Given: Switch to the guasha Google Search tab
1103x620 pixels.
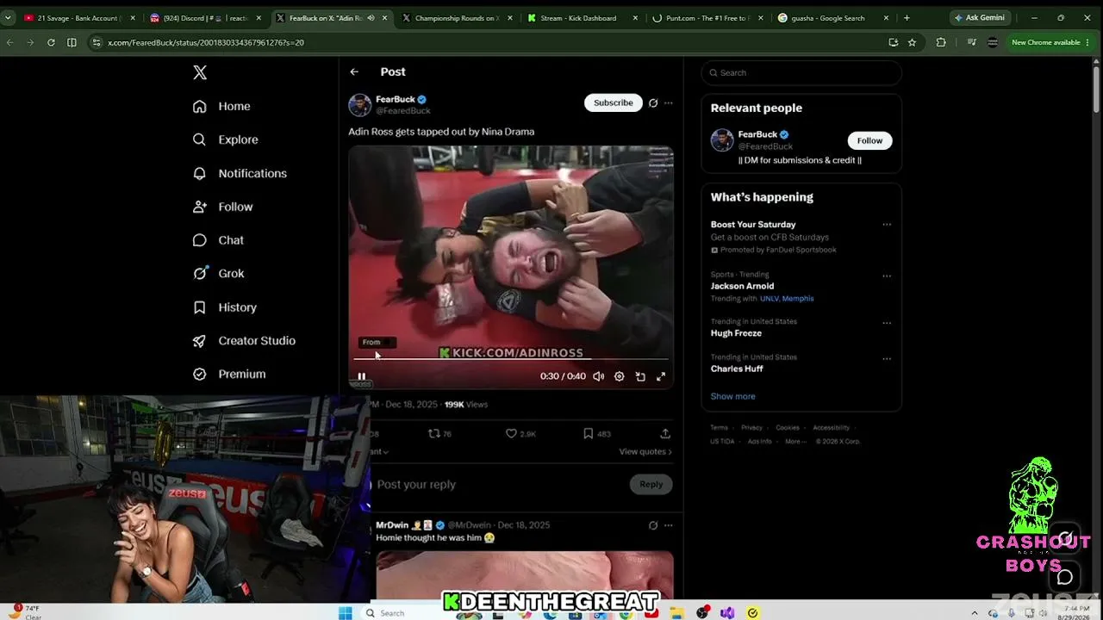Looking at the screenshot, I should click(832, 17).
